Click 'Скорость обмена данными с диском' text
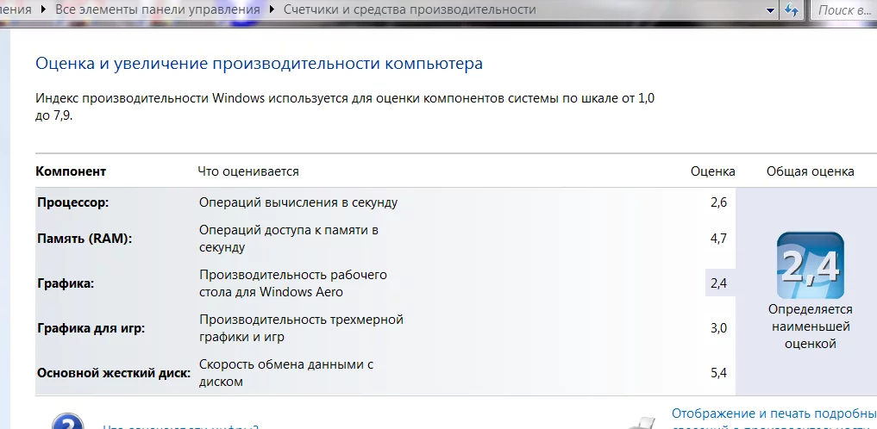 tap(285, 373)
